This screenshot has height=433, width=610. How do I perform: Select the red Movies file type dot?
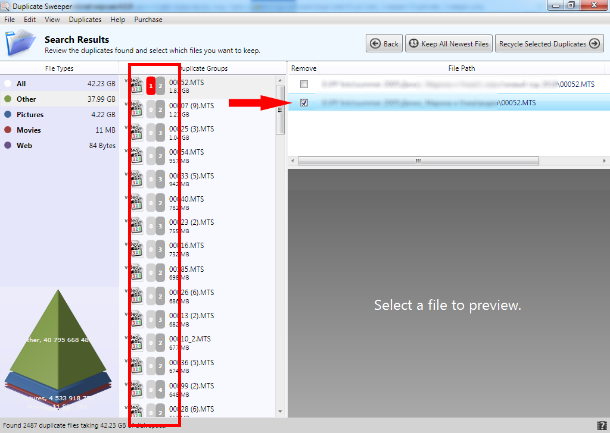pos(8,130)
